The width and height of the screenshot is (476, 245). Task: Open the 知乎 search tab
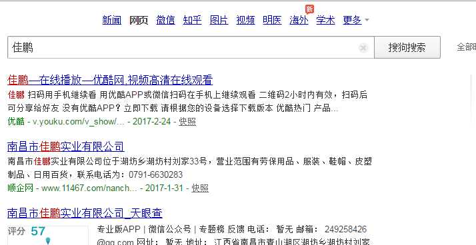click(x=192, y=21)
